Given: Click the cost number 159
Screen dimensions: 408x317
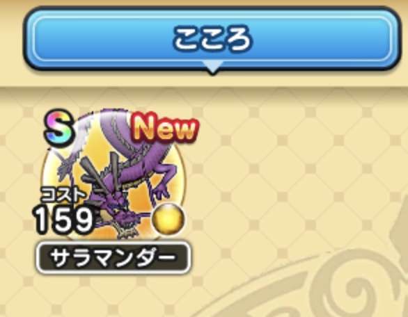Looking at the screenshot, I should point(64,221).
